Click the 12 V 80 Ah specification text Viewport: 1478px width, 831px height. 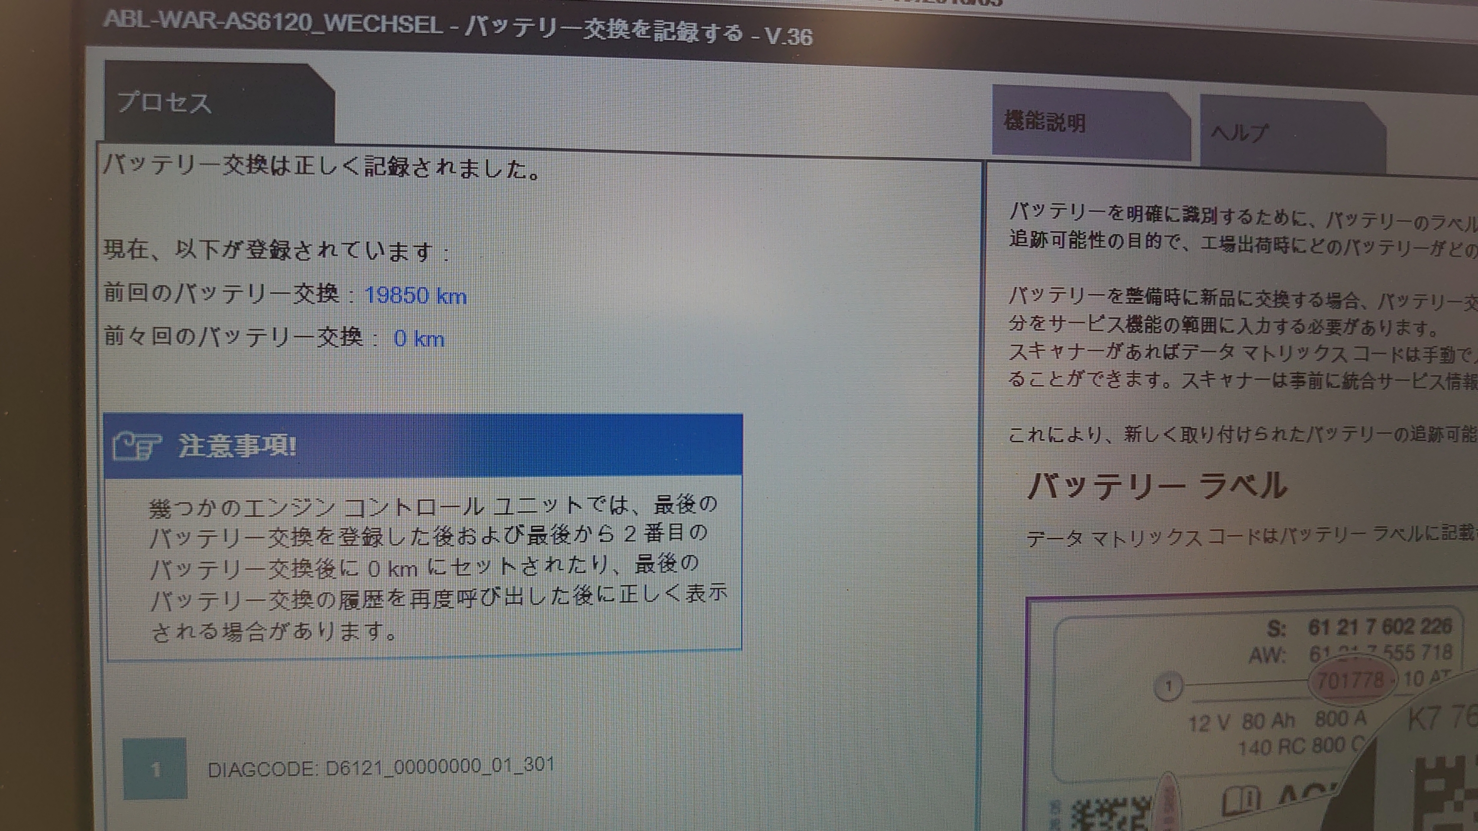(x=1242, y=722)
